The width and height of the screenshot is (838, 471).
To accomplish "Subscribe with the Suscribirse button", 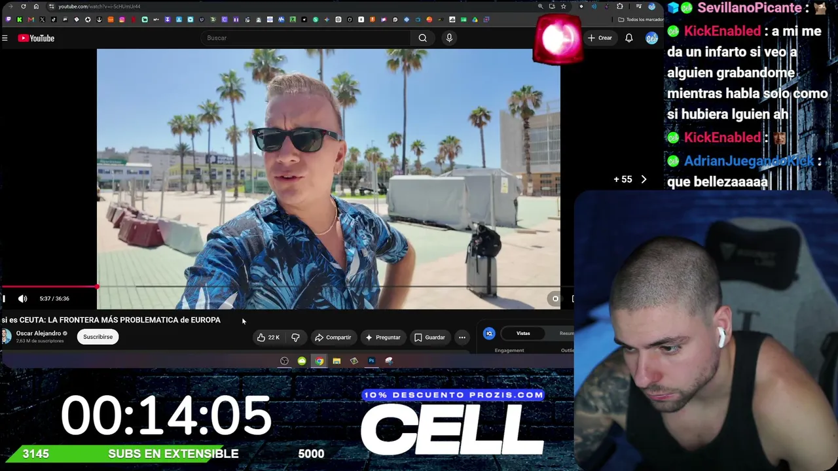I will [98, 337].
